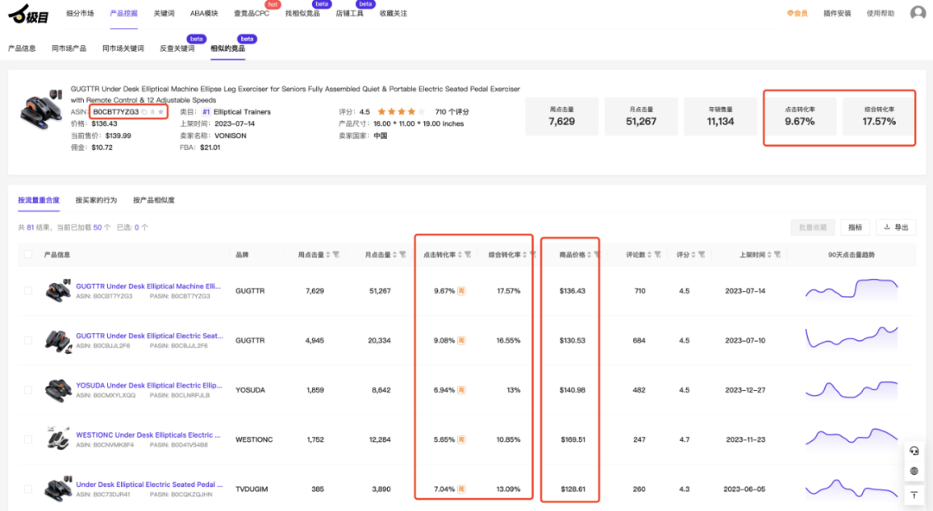
Task: Open the headset customer support icon
Action: point(914,451)
